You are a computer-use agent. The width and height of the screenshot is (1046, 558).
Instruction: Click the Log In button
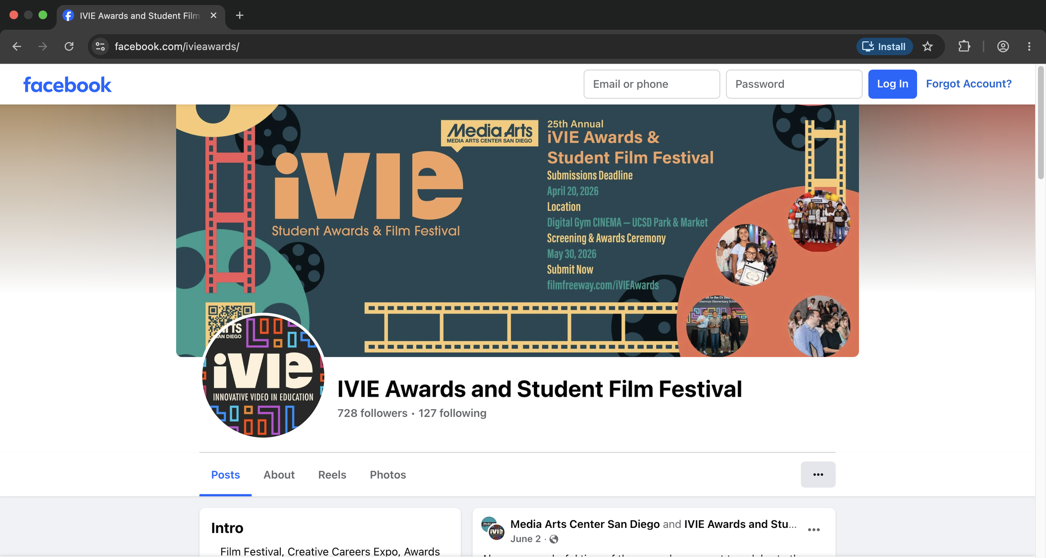click(x=892, y=84)
